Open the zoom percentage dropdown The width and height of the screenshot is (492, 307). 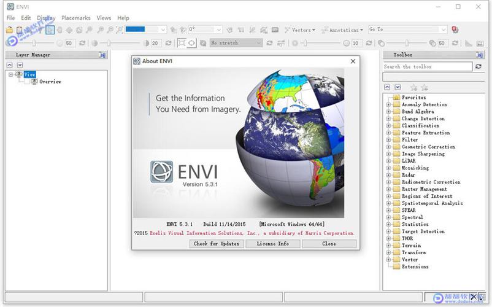[x=163, y=30]
